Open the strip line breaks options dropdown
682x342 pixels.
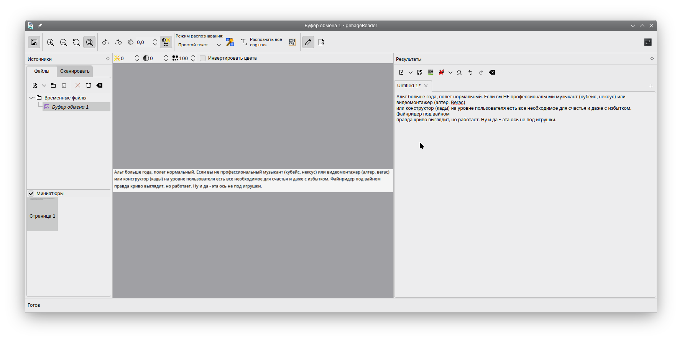coord(450,72)
